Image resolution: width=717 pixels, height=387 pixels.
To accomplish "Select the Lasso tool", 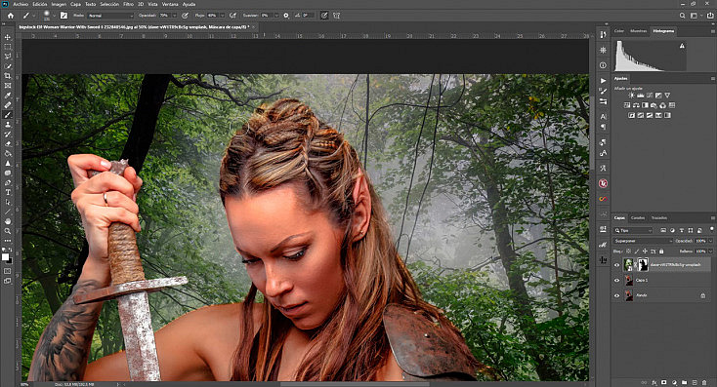I will pos(7,57).
